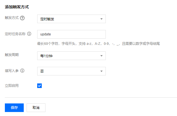
Task: Click the 添加触发方式 heading
Action: (17, 7)
